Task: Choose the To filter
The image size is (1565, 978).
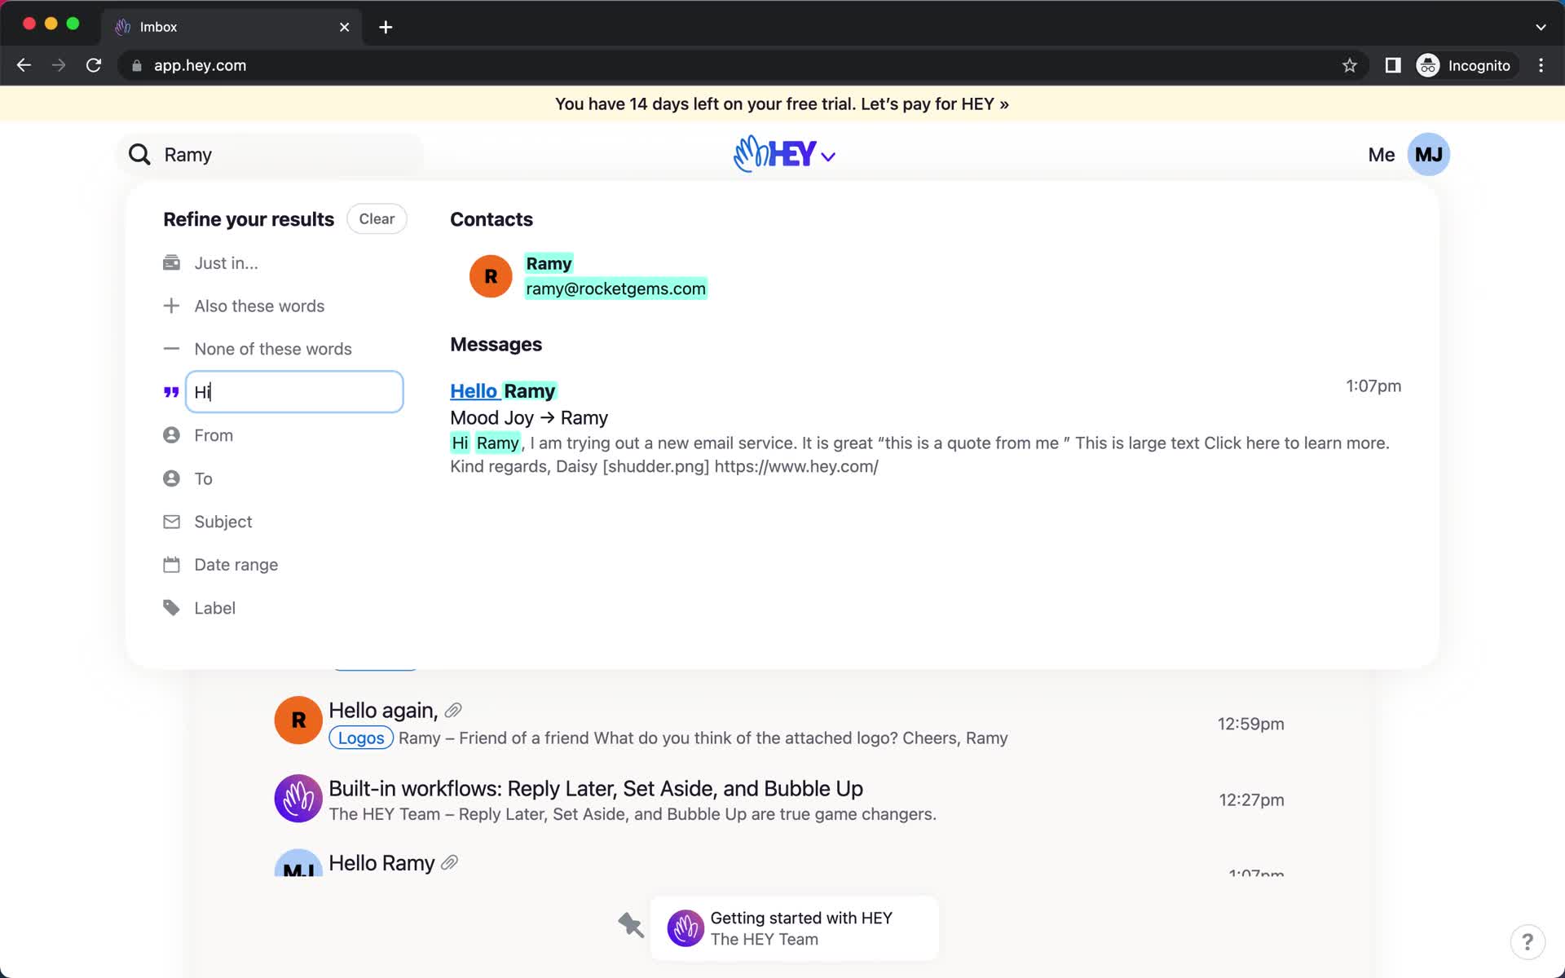Action: click(x=203, y=479)
